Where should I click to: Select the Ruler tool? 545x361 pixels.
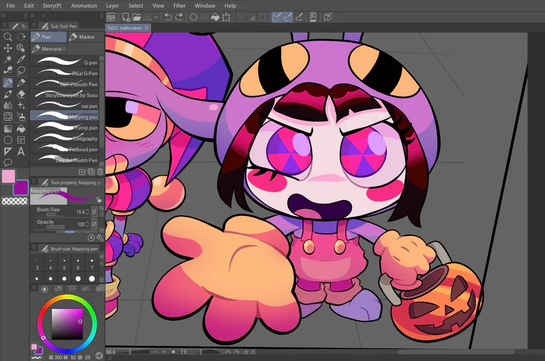[x=8, y=151]
